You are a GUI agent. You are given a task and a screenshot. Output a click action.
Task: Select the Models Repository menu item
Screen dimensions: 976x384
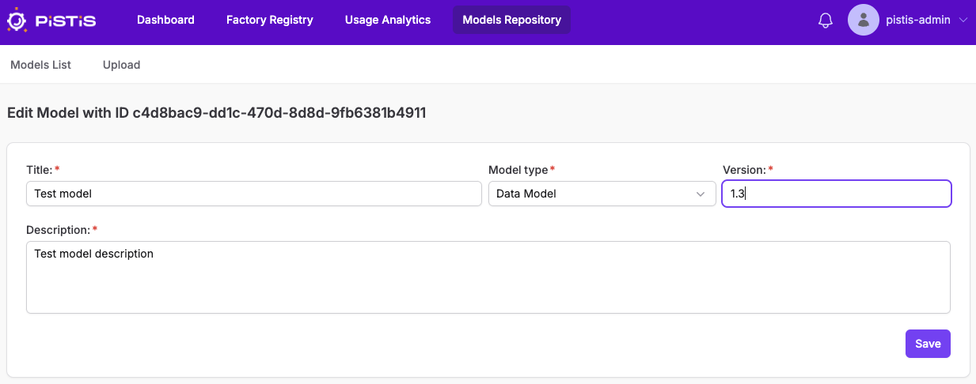(x=511, y=20)
